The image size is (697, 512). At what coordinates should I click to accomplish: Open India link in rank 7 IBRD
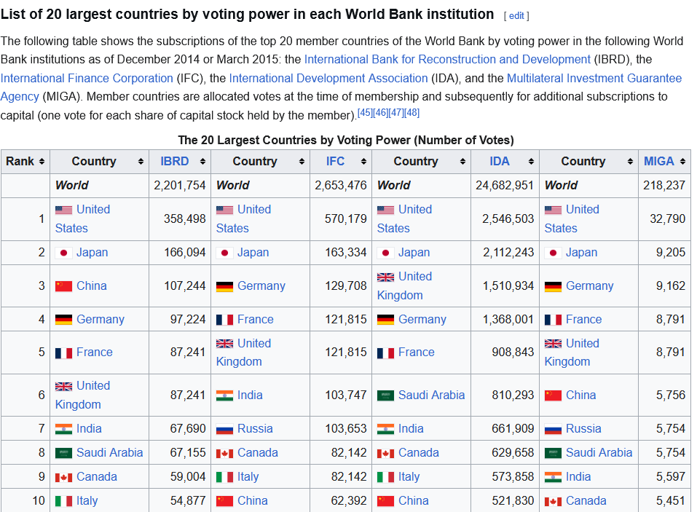[x=89, y=429]
